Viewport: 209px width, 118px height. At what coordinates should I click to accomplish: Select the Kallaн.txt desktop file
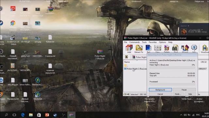click(x=50, y=39)
